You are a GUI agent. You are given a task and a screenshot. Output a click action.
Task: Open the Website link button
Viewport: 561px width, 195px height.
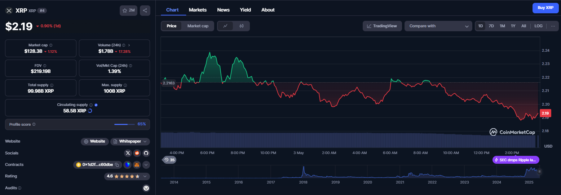(x=95, y=141)
